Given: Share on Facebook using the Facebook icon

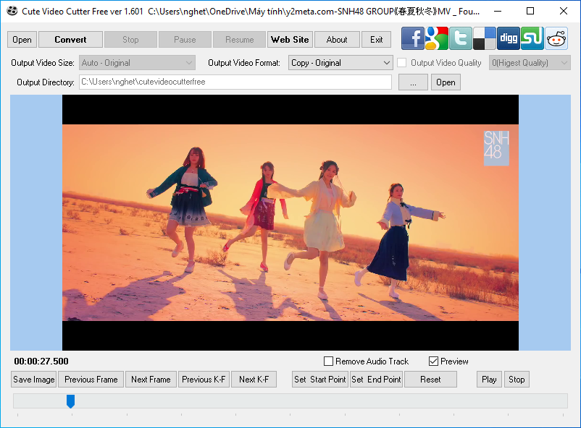Looking at the screenshot, I should coord(412,38).
